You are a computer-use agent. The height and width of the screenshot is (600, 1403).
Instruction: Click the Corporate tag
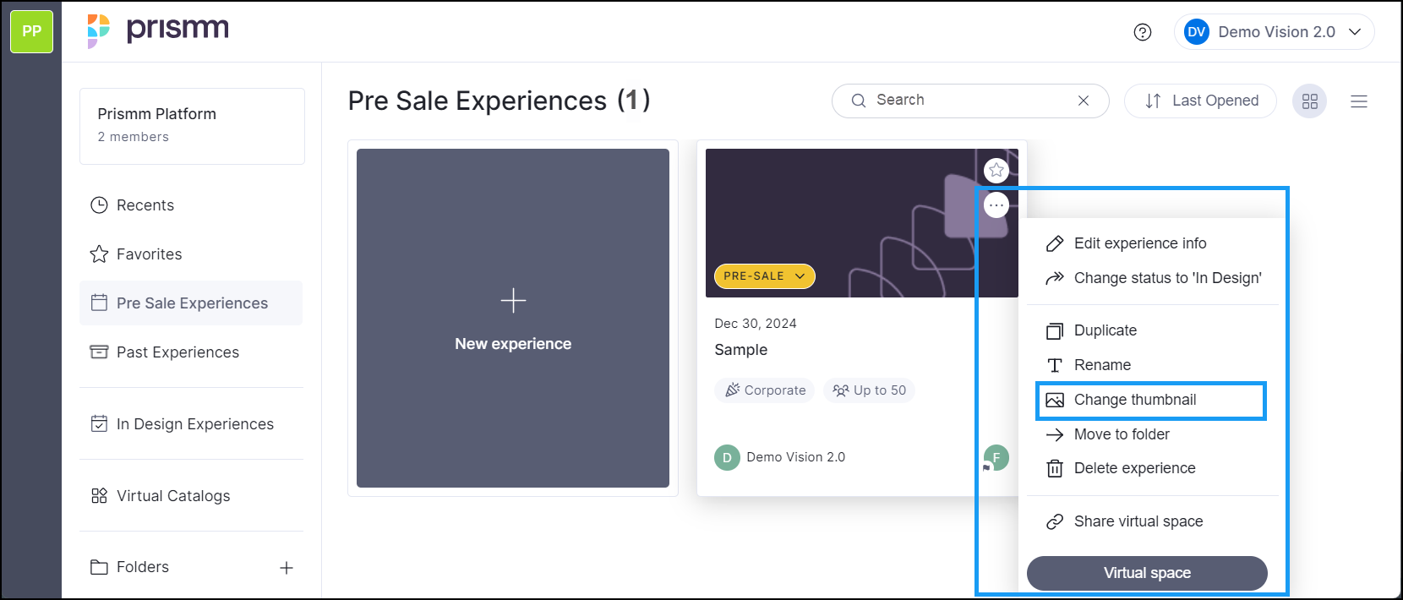(x=765, y=390)
